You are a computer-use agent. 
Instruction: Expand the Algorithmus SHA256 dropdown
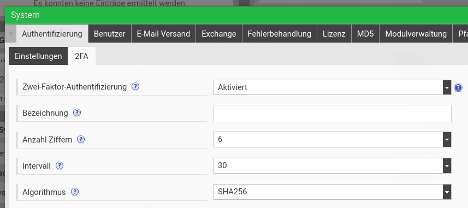332,192
